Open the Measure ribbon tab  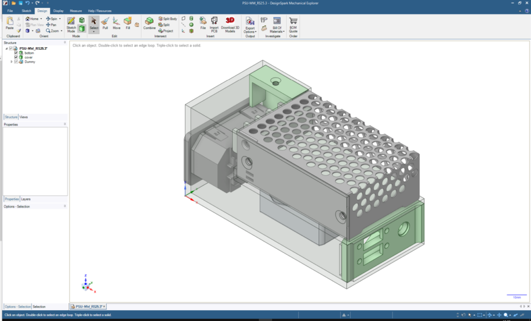click(76, 10)
